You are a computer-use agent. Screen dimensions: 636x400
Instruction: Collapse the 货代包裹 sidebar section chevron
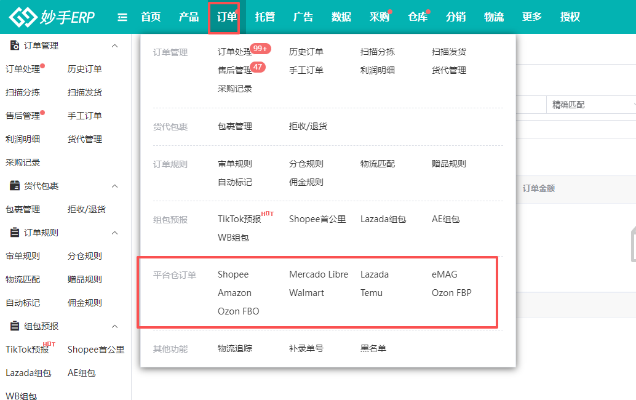tap(115, 186)
